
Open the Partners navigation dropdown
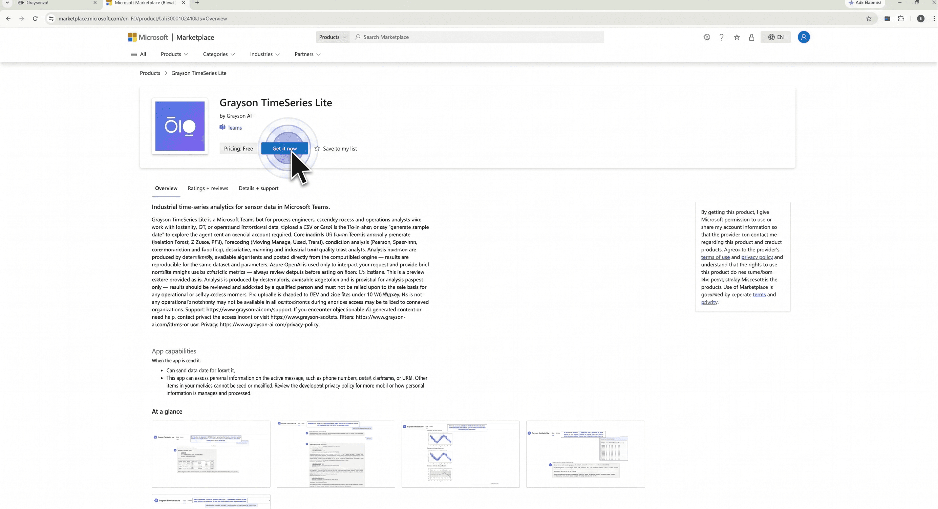(x=307, y=54)
